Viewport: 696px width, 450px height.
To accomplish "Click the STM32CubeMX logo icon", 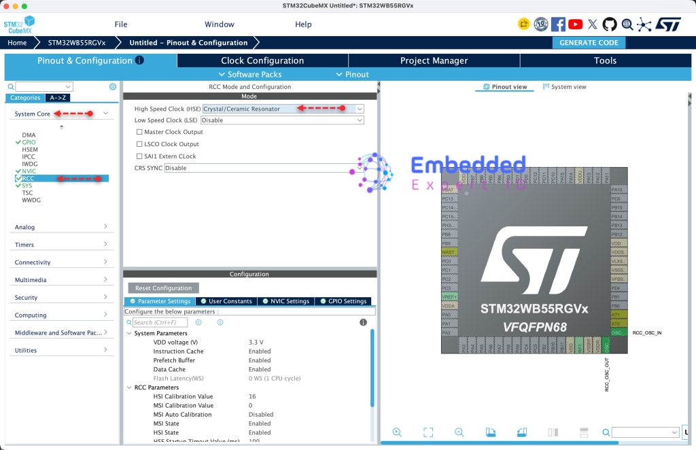I will (19, 25).
